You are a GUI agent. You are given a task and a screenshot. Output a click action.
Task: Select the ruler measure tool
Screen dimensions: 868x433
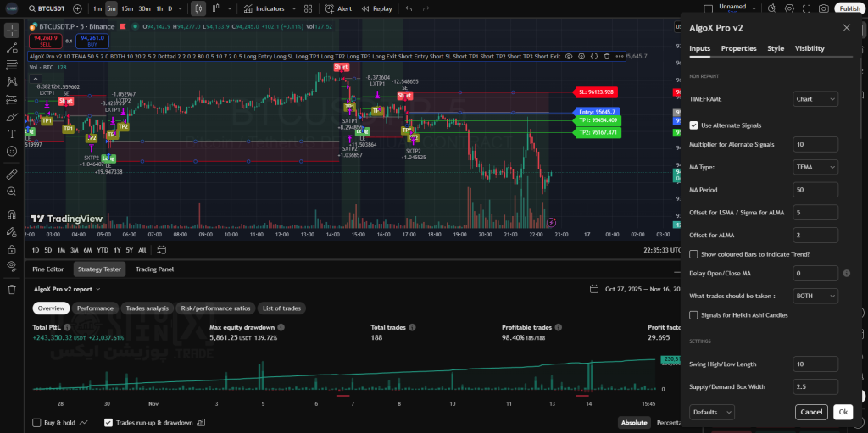[12, 174]
